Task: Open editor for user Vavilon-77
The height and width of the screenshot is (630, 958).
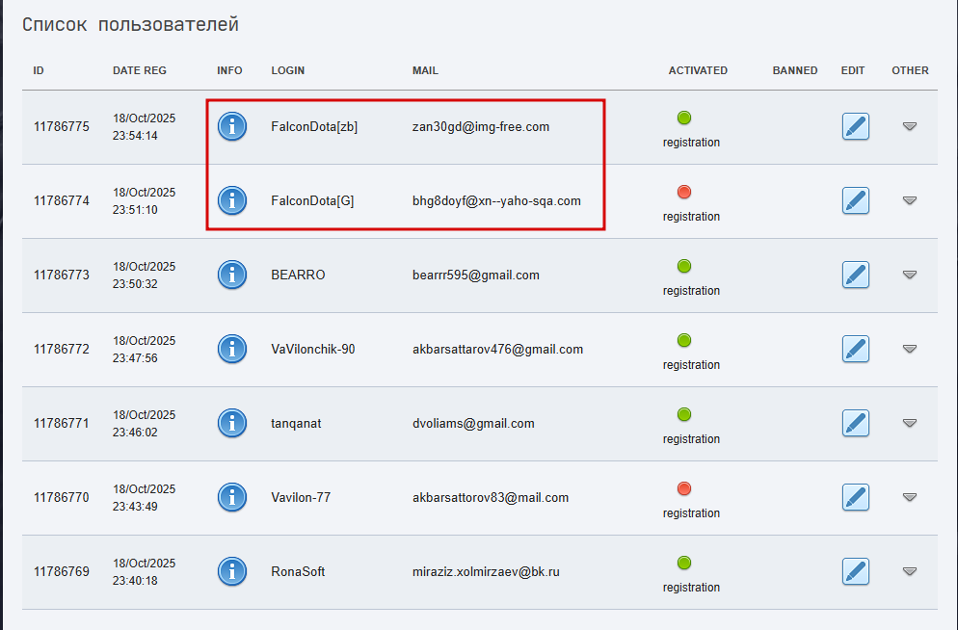Action: coord(855,497)
